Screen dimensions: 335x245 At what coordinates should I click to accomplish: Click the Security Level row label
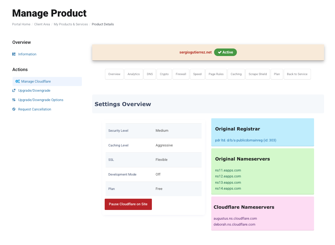click(118, 130)
